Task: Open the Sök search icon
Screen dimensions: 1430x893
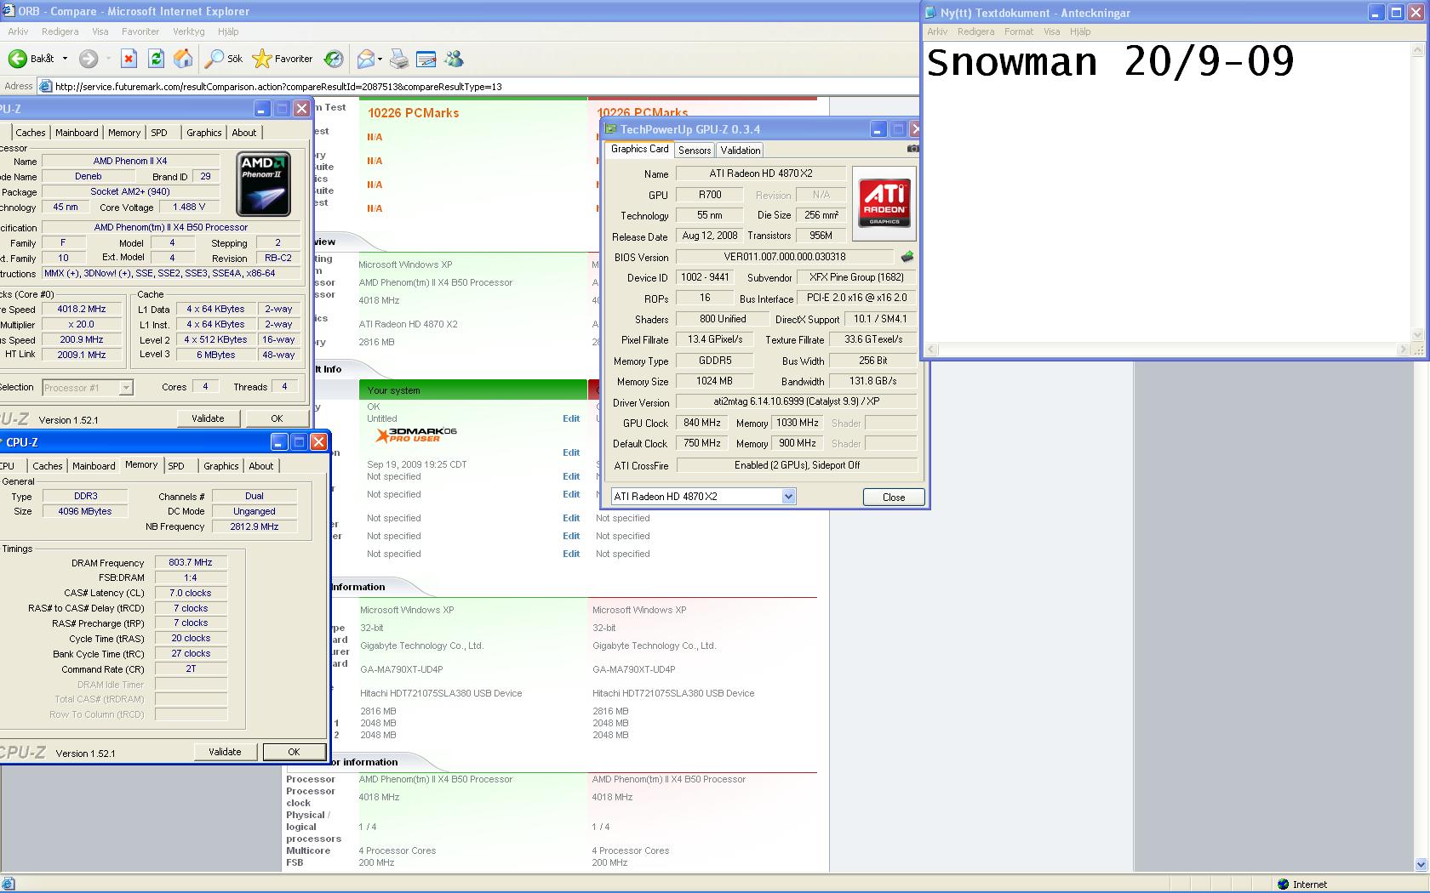Action: pos(225,59)
